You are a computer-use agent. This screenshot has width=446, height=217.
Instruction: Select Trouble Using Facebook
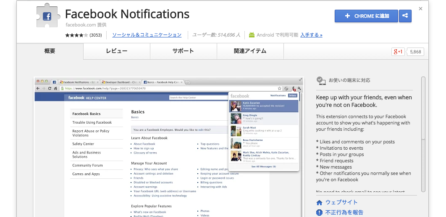click(92, 122)
